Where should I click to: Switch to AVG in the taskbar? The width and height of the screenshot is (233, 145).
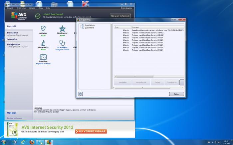(49, 142)
